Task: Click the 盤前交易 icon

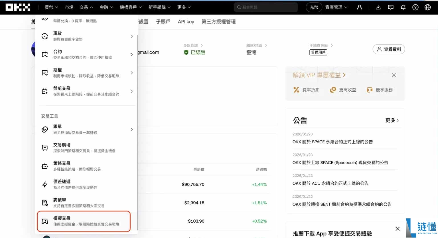Action: click(45, 91)
